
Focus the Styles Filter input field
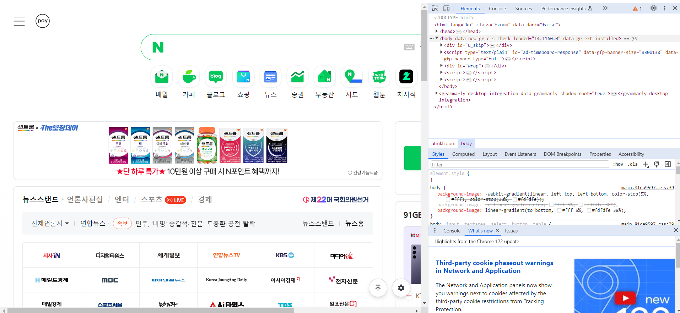pyautogui.click(x=520, y=164)
